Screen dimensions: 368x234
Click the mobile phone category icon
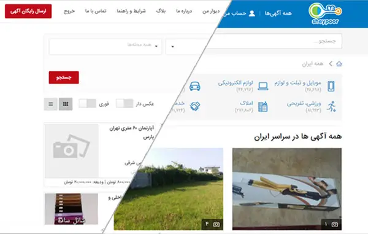pos(331,86)
